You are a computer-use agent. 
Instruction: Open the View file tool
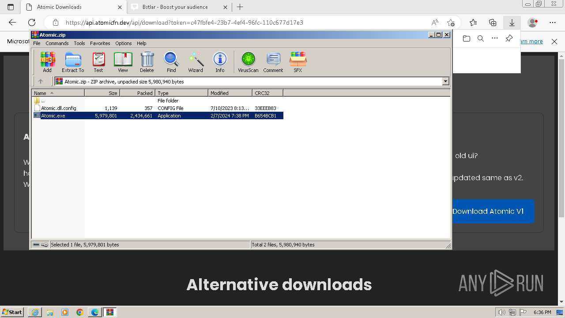(x=123, y=62)
